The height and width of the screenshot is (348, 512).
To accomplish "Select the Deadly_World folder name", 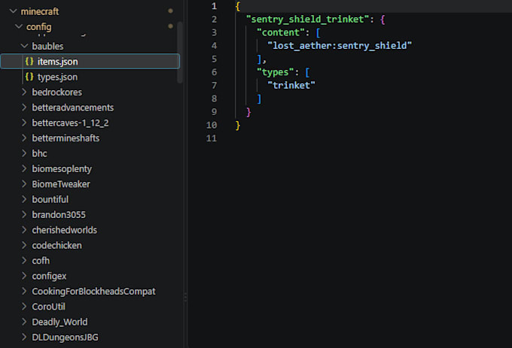I will tap(59, 322).
